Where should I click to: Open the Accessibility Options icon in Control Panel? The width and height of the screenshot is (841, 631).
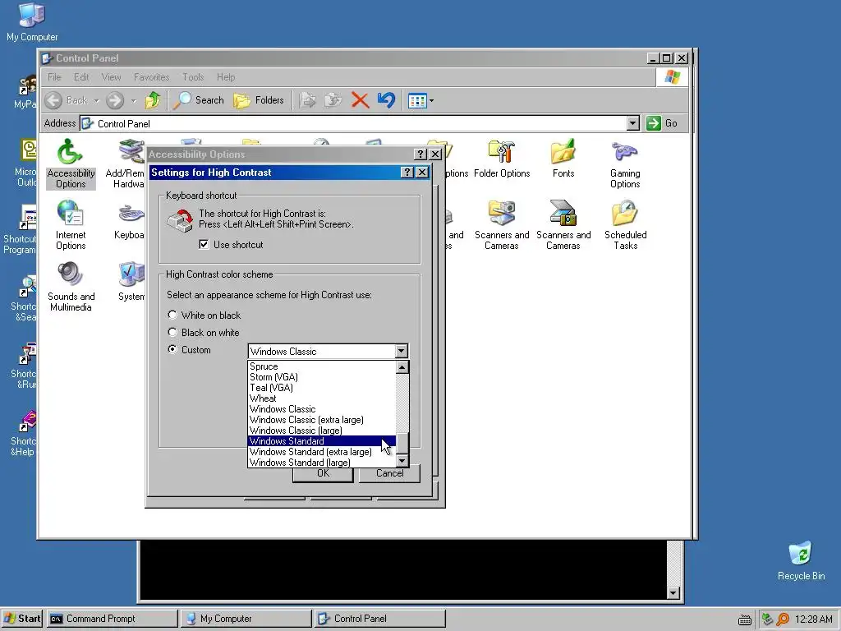pos(71,163)
